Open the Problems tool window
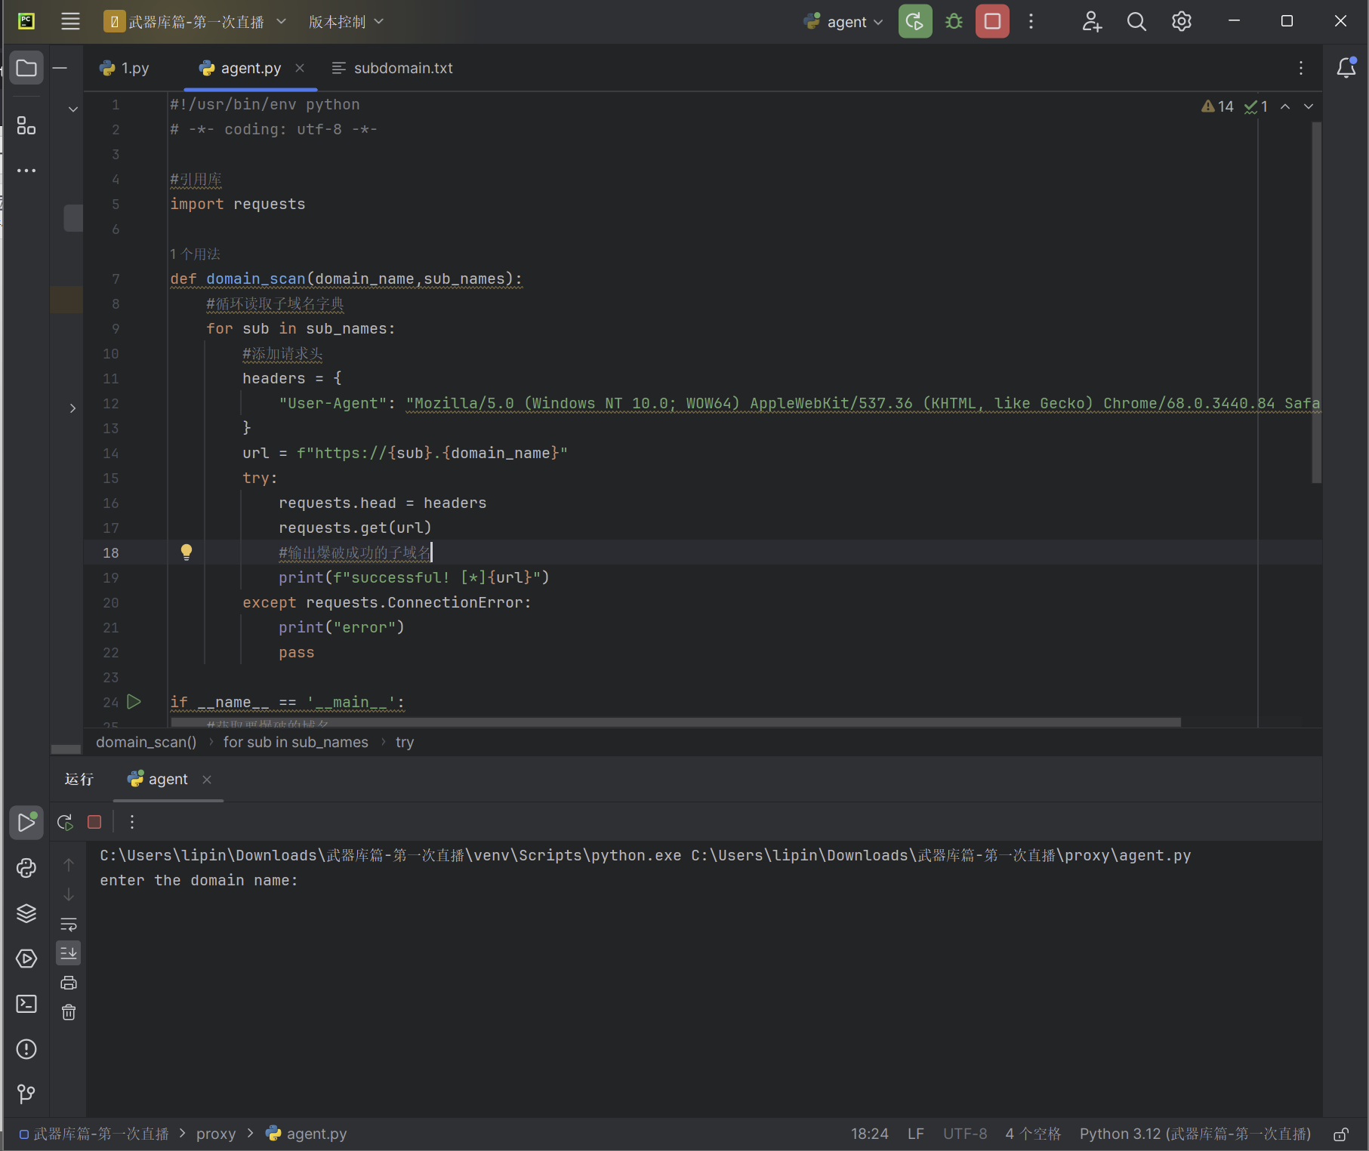Viewport: 1369px width, 1151px height. [x=26, y=1049]
